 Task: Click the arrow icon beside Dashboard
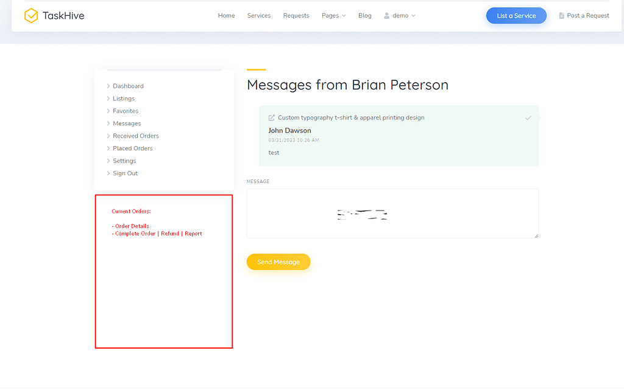(x=108, y=86)
